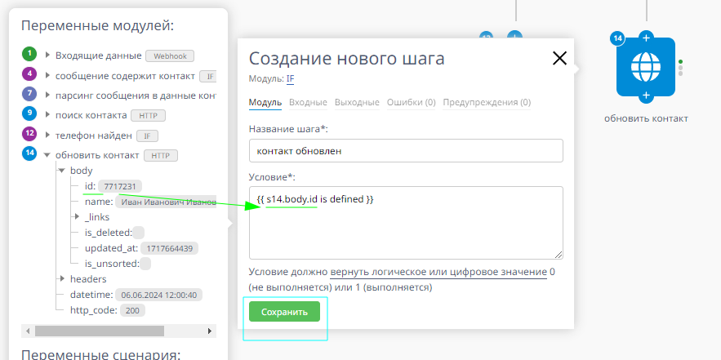Viewport: 721px width, 360px height.
Task: Click the number 7 module badge
Action: coord(29,94)
